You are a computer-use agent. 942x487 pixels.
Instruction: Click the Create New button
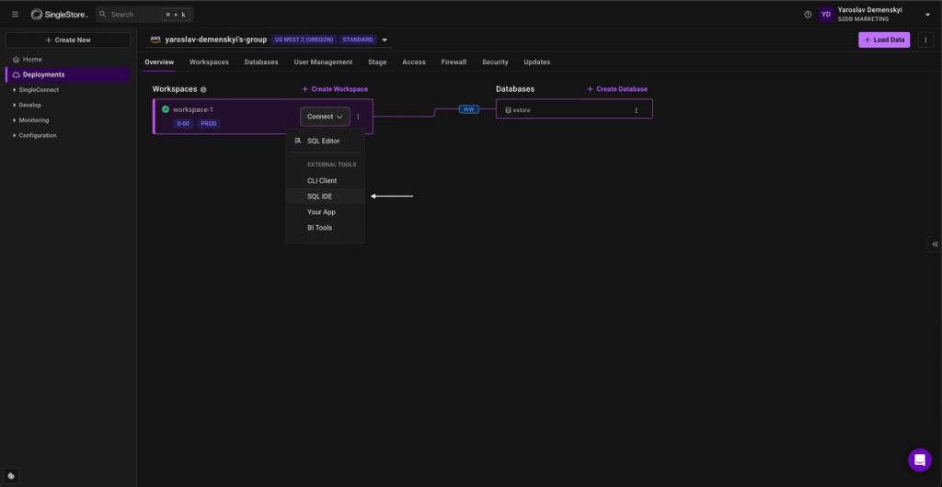(x=68, y=40)
